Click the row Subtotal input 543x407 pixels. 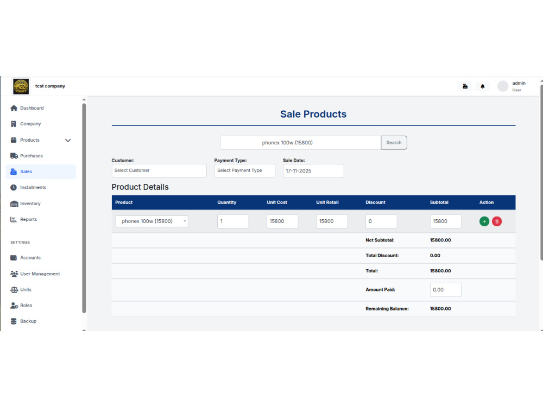click(445, 221)
